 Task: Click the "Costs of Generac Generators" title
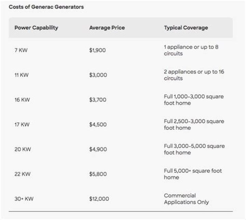[x=46, y=7]
